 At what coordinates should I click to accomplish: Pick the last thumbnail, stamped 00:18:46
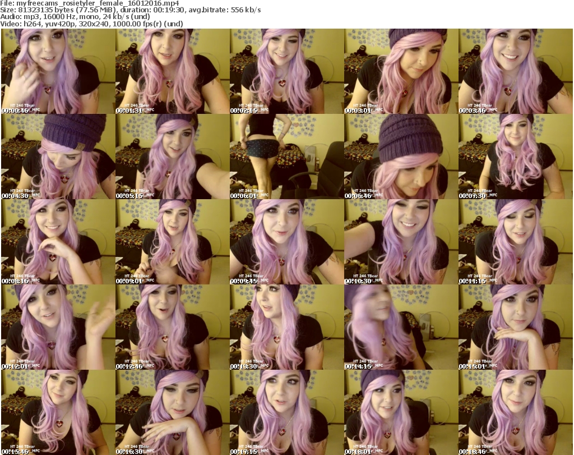point(516,412)
